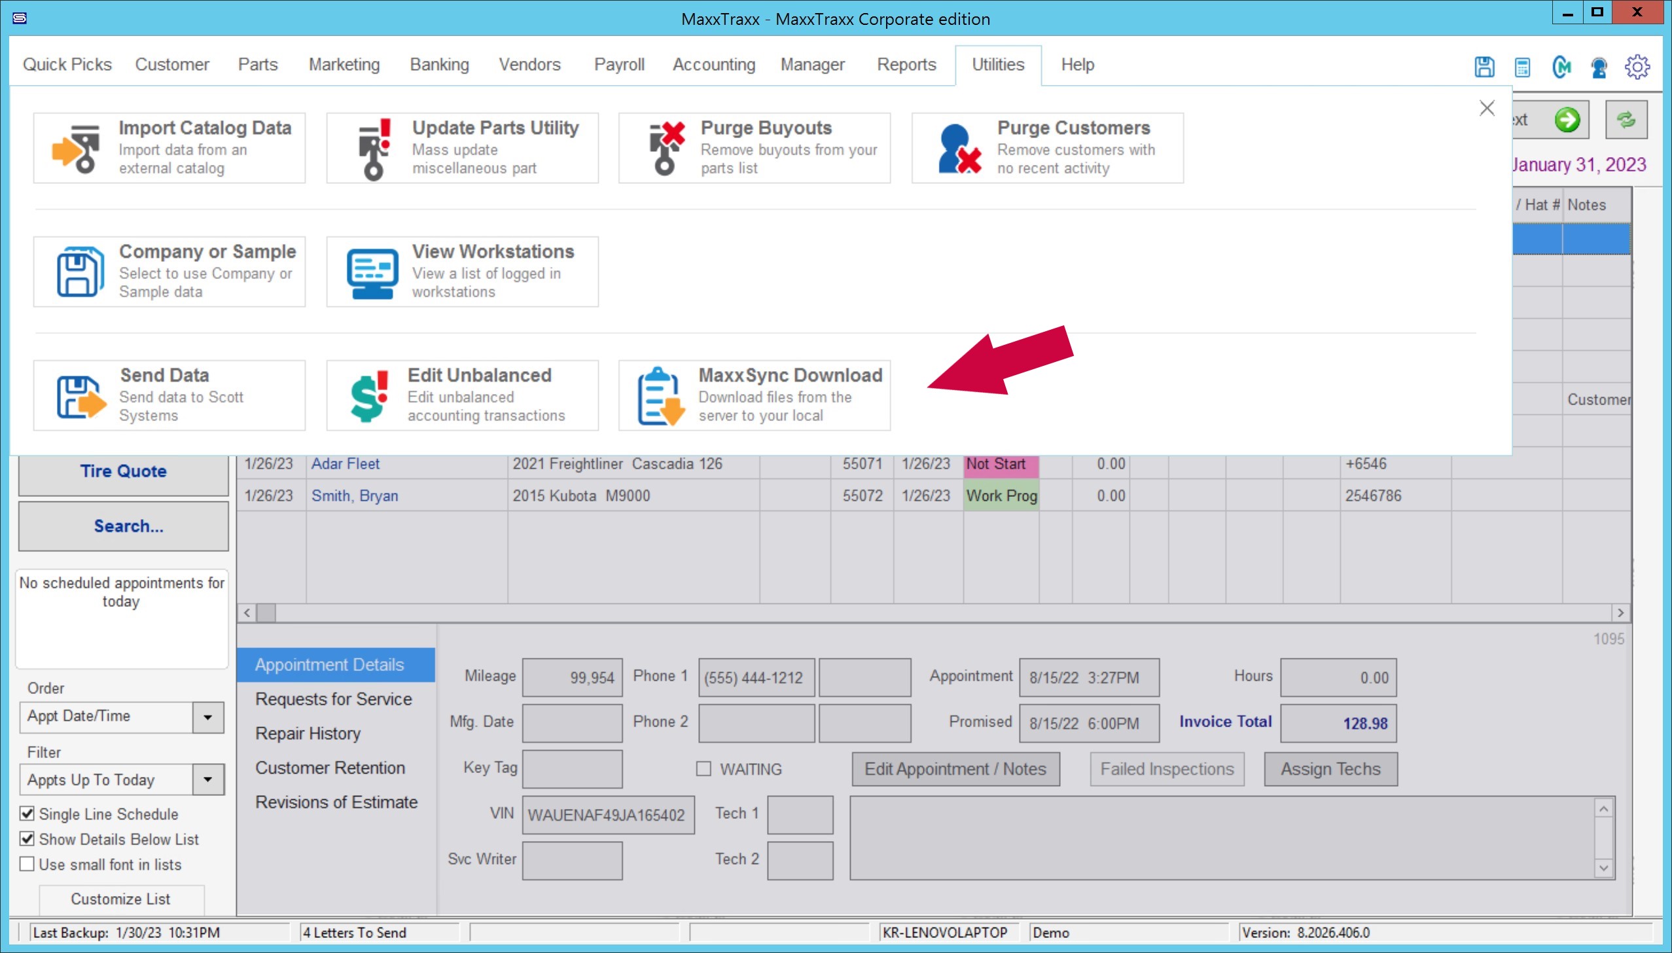Open the Reports menu
This screenshot has height=953, width=1672.
[906, 65]
